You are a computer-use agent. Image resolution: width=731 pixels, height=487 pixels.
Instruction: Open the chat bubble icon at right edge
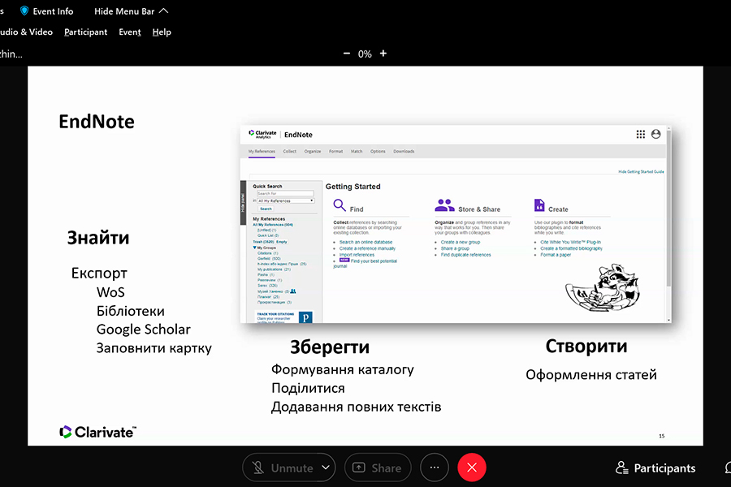click(x=726, y=468)
